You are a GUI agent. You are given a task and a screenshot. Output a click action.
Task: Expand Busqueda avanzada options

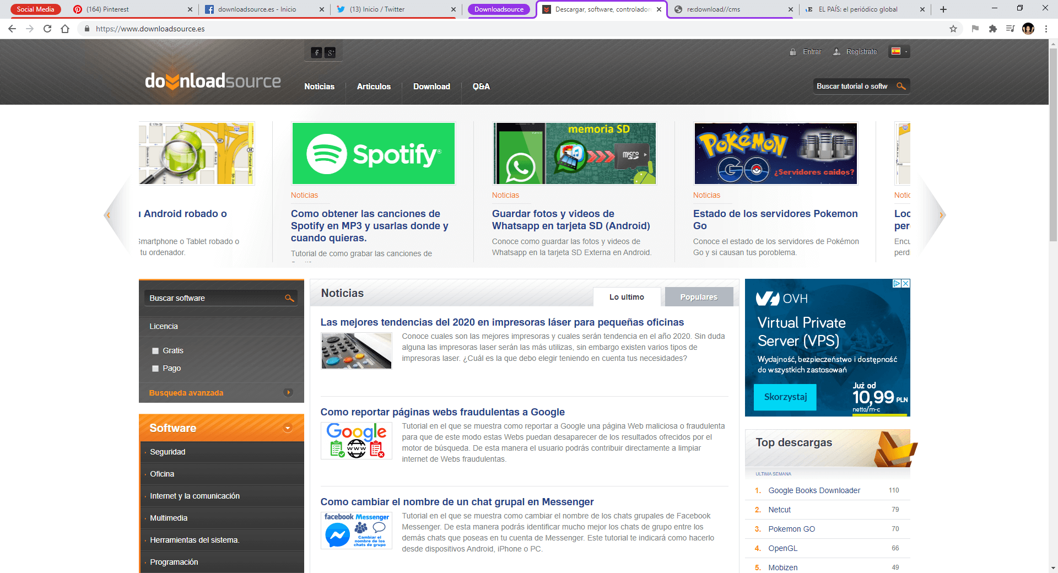pos(288,392)
